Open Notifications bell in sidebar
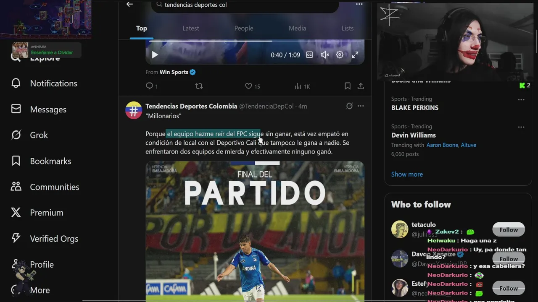The width and height of the screenshot is (538, 302). tap(44, 83)
